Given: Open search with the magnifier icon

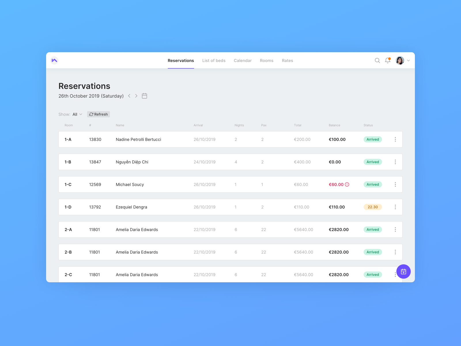Looking at the screenshot, I should click(377, 61).
